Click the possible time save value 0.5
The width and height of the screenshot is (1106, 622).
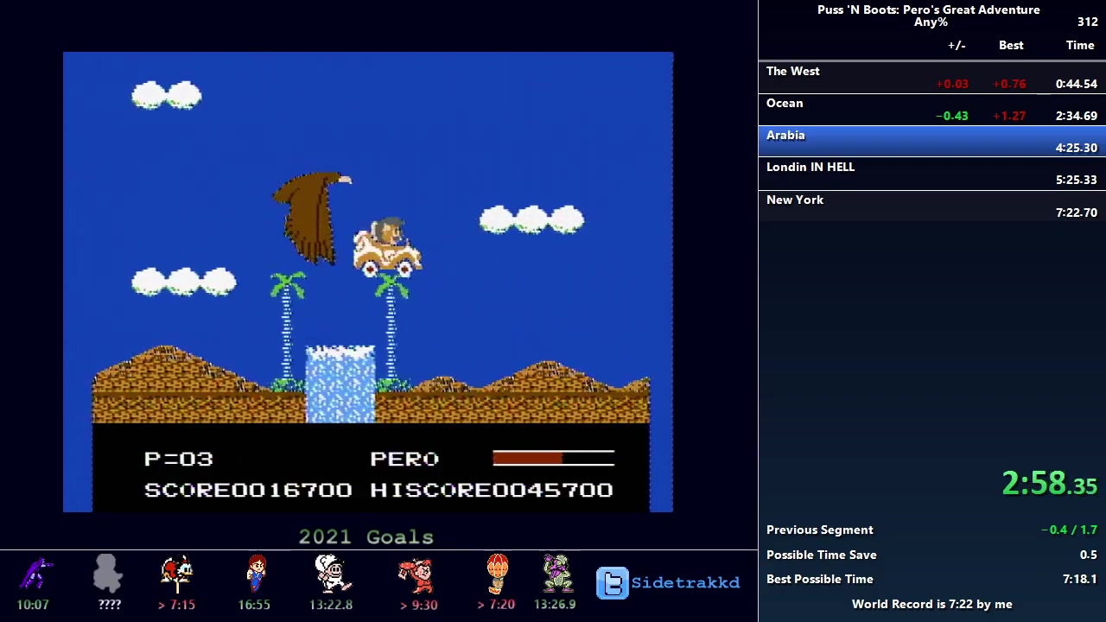(1088, 555)
